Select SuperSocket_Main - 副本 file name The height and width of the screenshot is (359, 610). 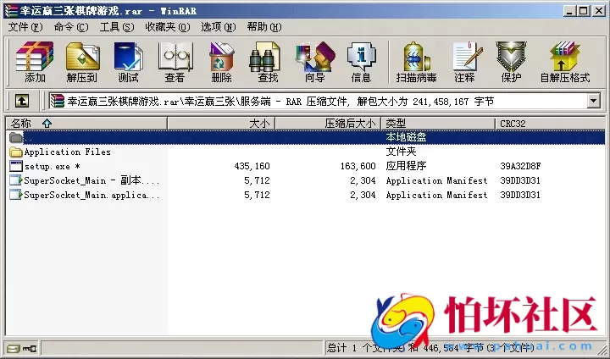point(91,180)
